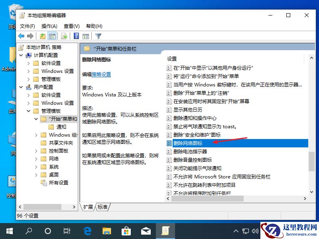Screen dimensions: 319x239
Task: Open the Mail app from the taskbar
Action: click(146, 231)
